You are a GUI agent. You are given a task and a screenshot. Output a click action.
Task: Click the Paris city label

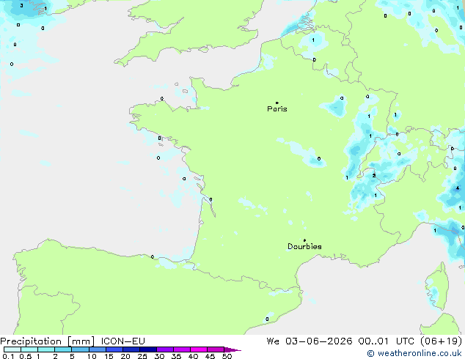tap(277, 109)
